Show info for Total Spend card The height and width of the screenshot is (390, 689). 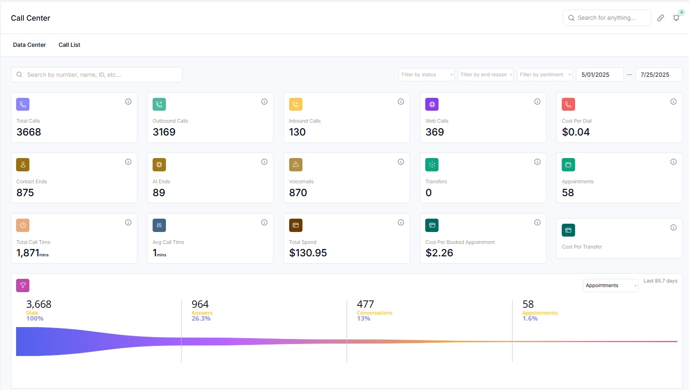[x=401, y=222]
